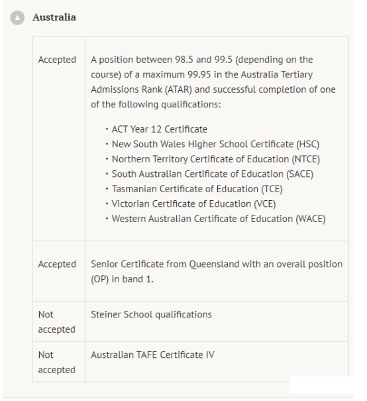Select the 'of the following qualifications' line

tap(156, 105)
